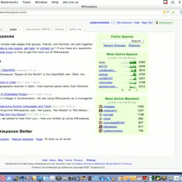The width and height of the screenshot is (182, 182).
Task: Click the Search button in Public Spaces
Action: [136, 41]
